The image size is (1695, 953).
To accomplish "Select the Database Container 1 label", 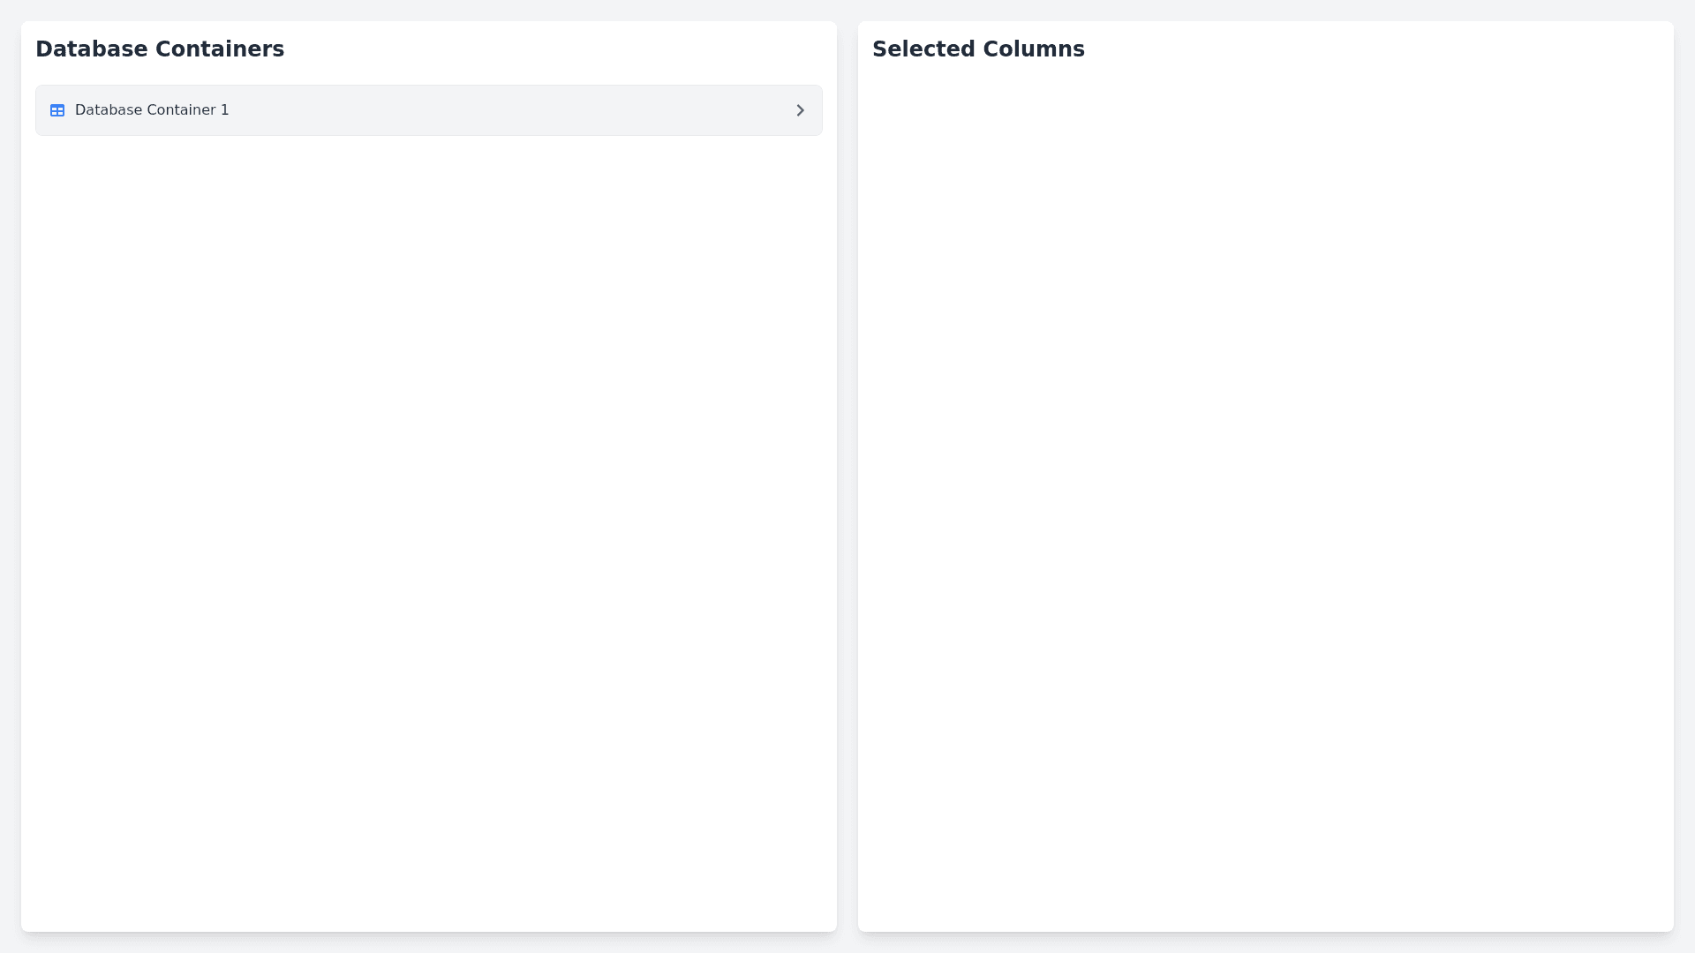I will pos(152,110).
